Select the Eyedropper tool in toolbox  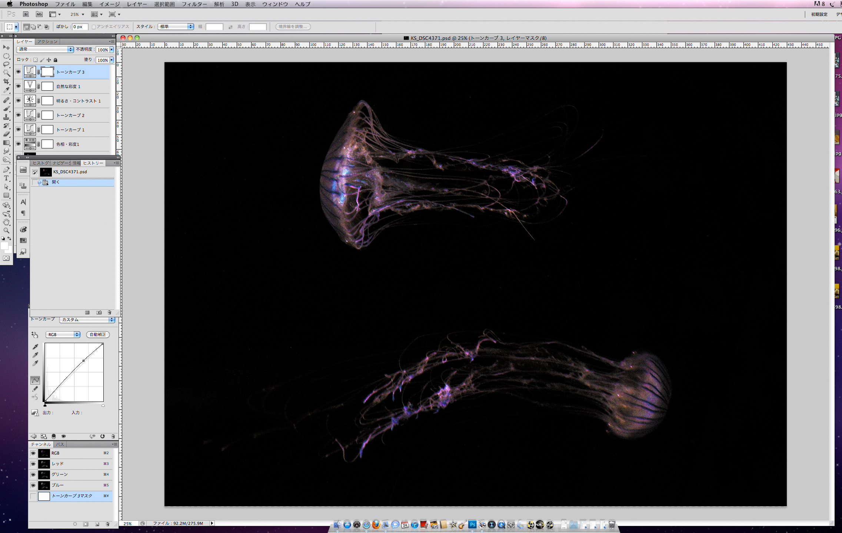pos(6,90)
